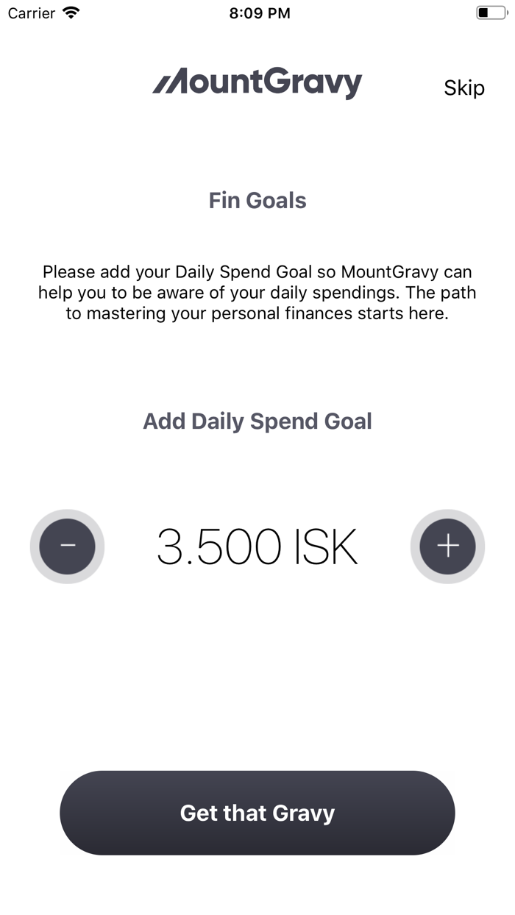
Task: Tap the MountGravy wordmark in the header
Action: (x=268, y=83)
